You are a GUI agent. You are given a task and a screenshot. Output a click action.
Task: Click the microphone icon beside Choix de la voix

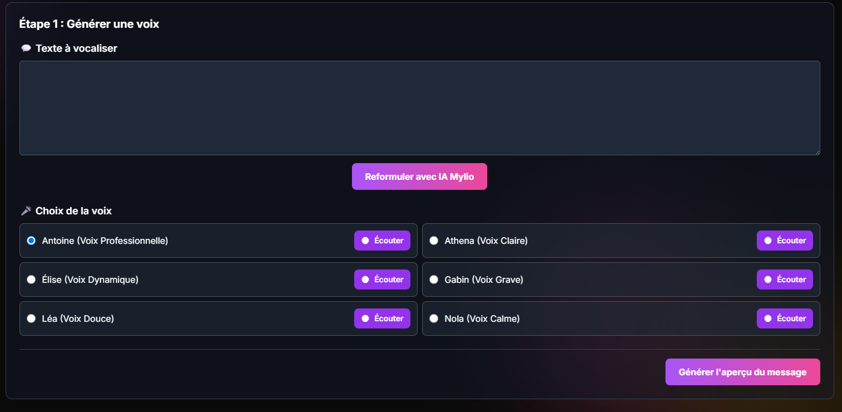coord(26,211)
